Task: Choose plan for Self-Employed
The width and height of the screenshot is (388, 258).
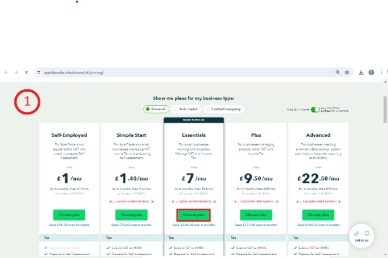Action: click(x=69, y=215)
